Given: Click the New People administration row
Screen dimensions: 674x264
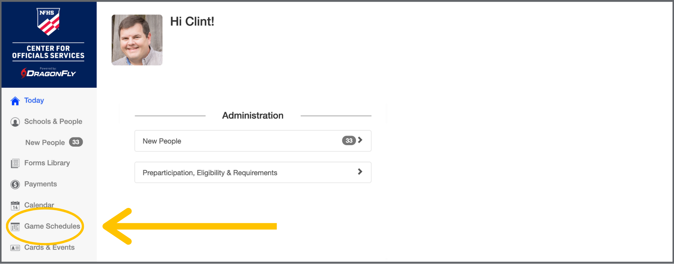Looking at the screenshot, I should (x=239, y=141).
